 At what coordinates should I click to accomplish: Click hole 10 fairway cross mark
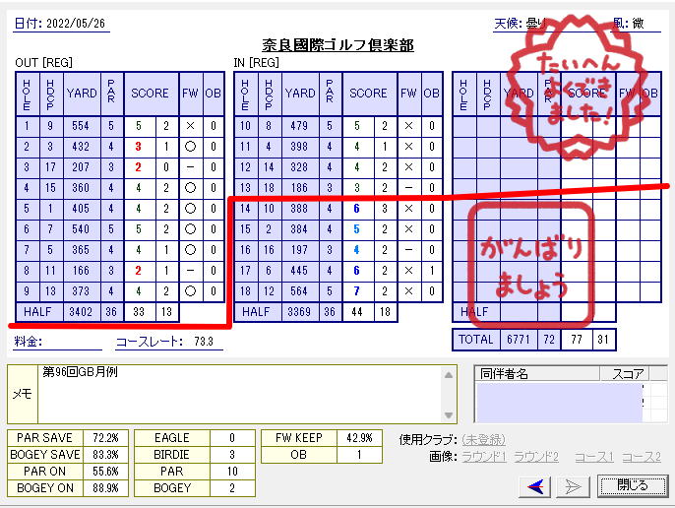click(408, 126)
